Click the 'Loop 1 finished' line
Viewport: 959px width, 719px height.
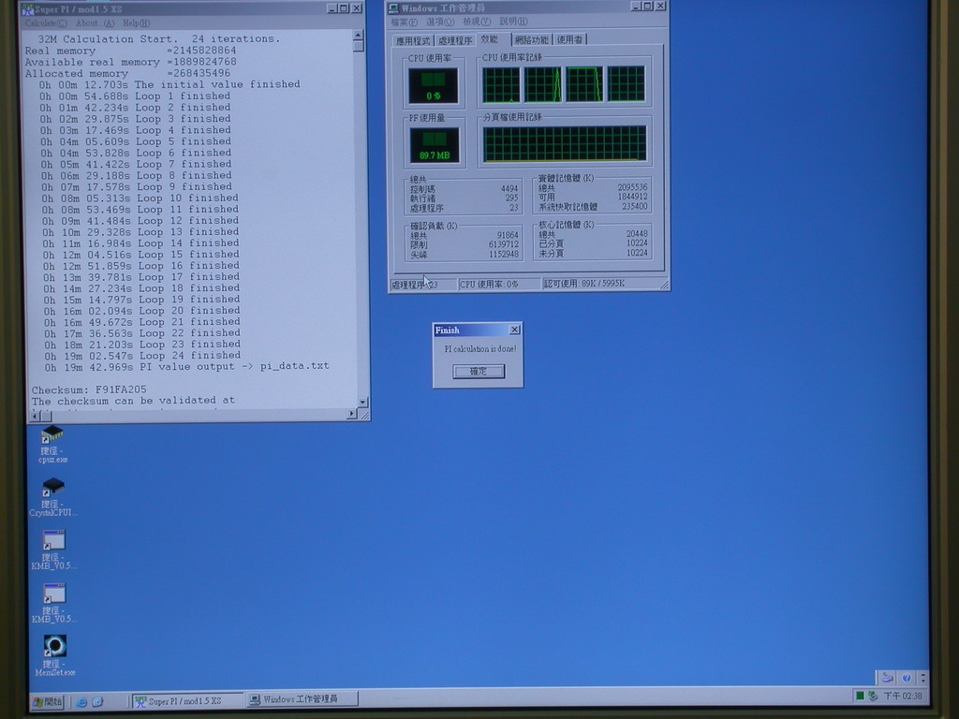135,96
